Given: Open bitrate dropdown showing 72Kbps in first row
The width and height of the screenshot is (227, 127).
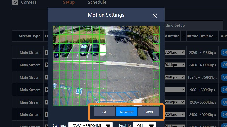Looking at the screenshot, I should (175, 53).
